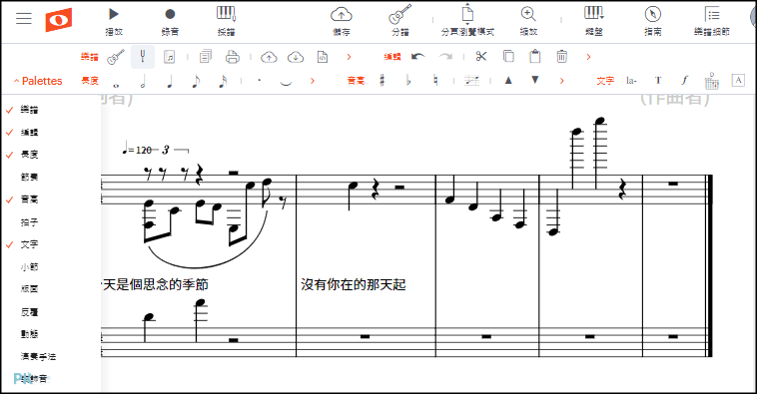
Task: Select the tuning fork tool
Action: pyautogui.click(x=143, y=57)
